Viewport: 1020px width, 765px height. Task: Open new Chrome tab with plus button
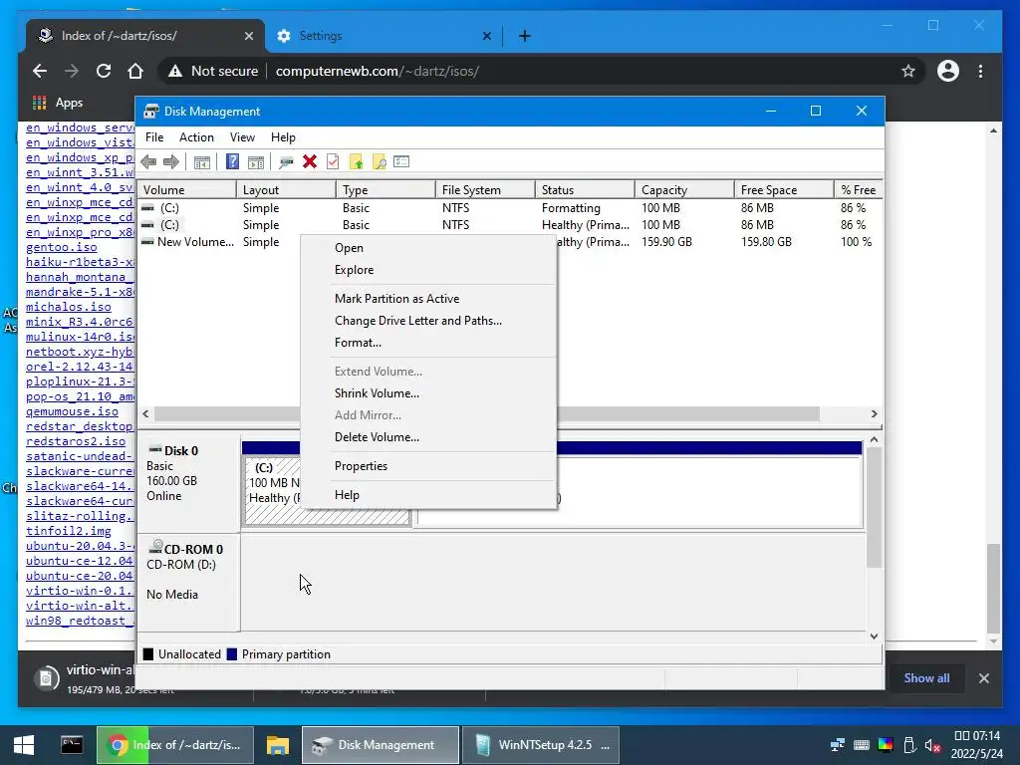point(525,36)
